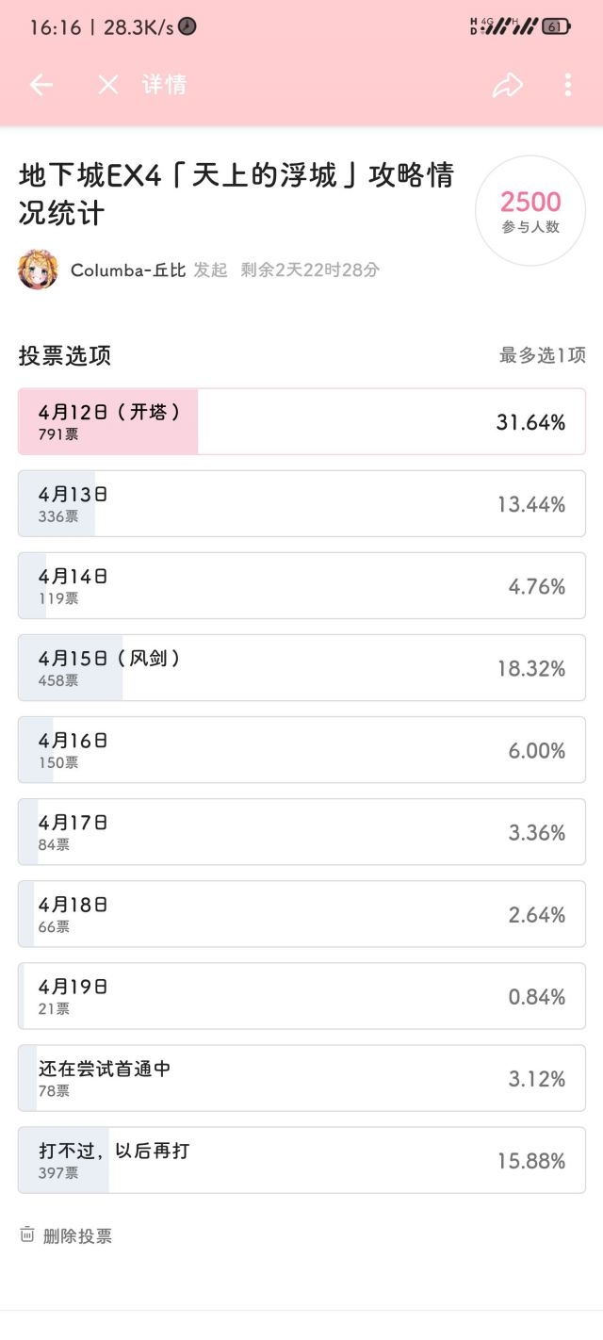Select the 4月13日 poll option
Screen dimensions: 603x1340
(x=301, y=503)
